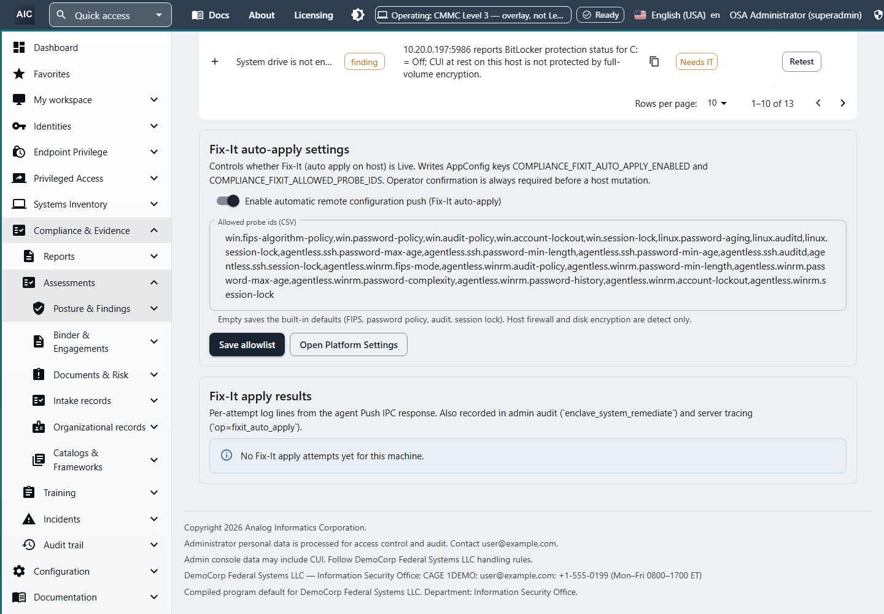Change rows per page dropdown

(x=717, y=103)
